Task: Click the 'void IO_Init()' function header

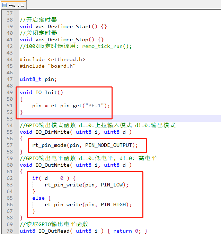Action: point(42,92)
